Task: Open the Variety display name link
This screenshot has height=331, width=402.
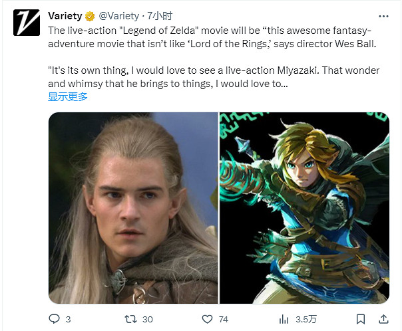Action: coord(65,16)
